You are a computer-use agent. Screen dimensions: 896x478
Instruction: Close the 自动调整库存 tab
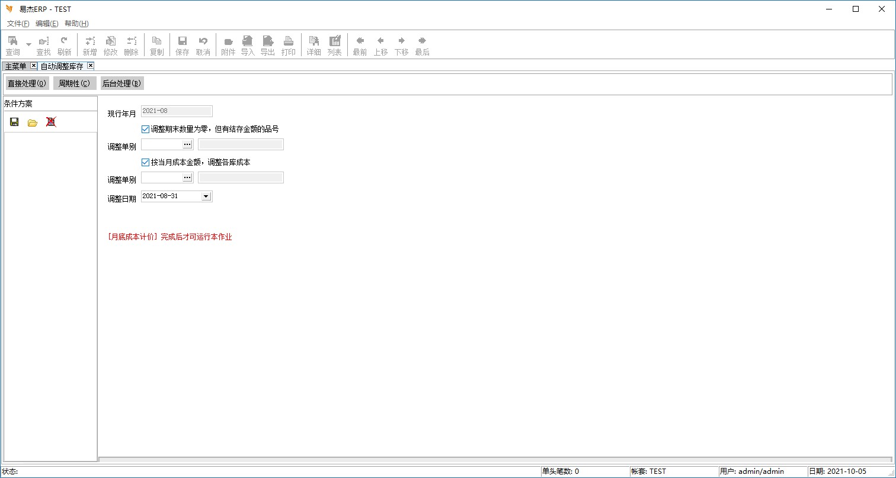pyautogui.click(x=90, y=66)
